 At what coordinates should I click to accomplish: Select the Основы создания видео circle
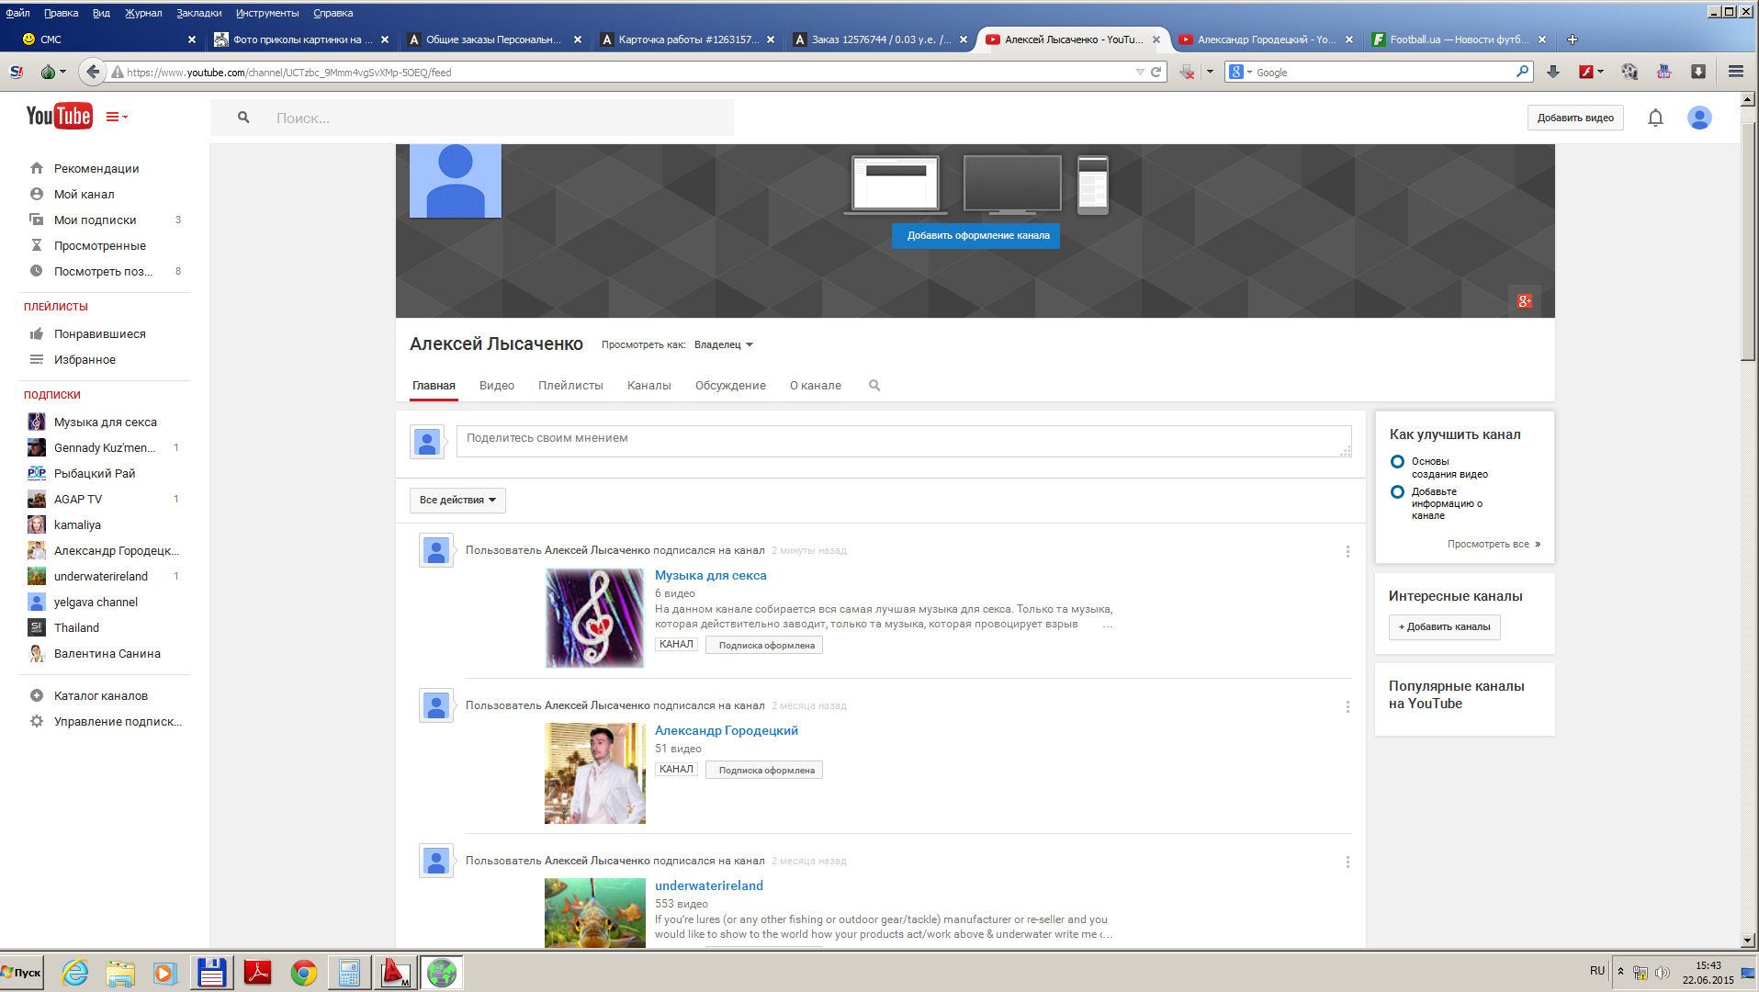click(x=1397, y=462)
